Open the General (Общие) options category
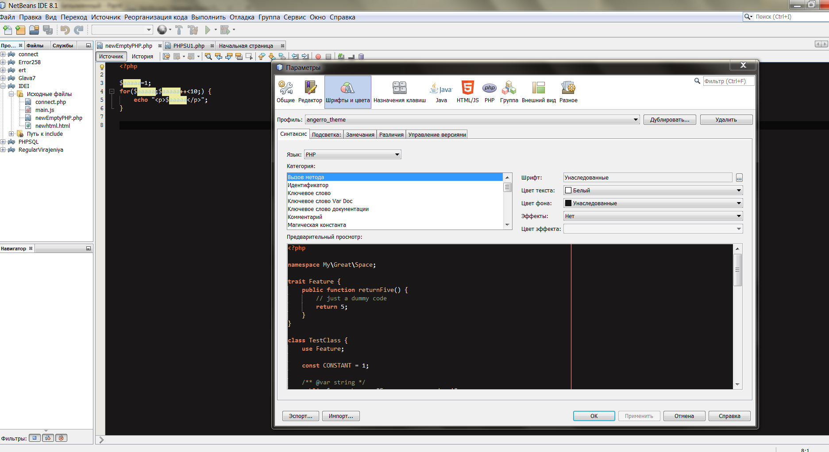The width and height of the screenshot is (829, 452). click(285, 92)
